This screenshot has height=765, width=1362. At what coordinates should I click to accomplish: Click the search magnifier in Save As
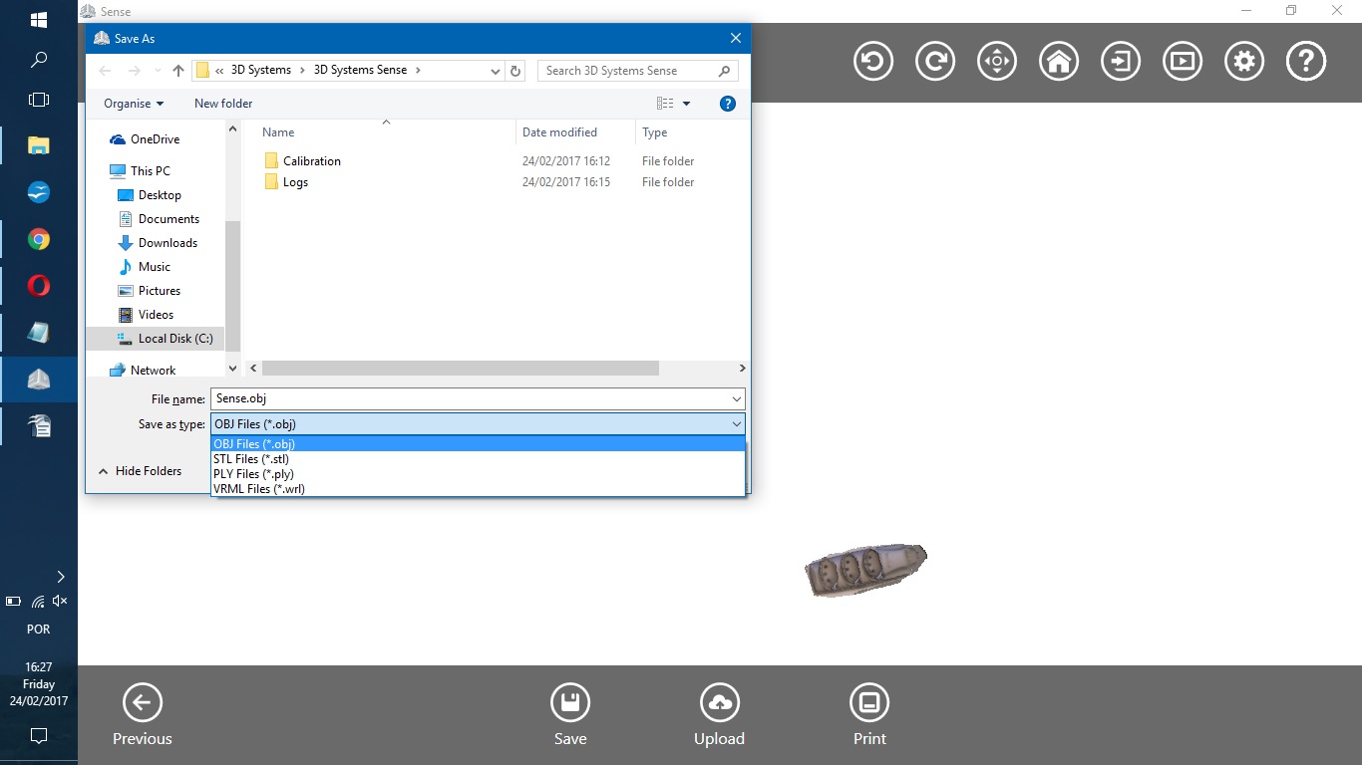tap(725, 71)
